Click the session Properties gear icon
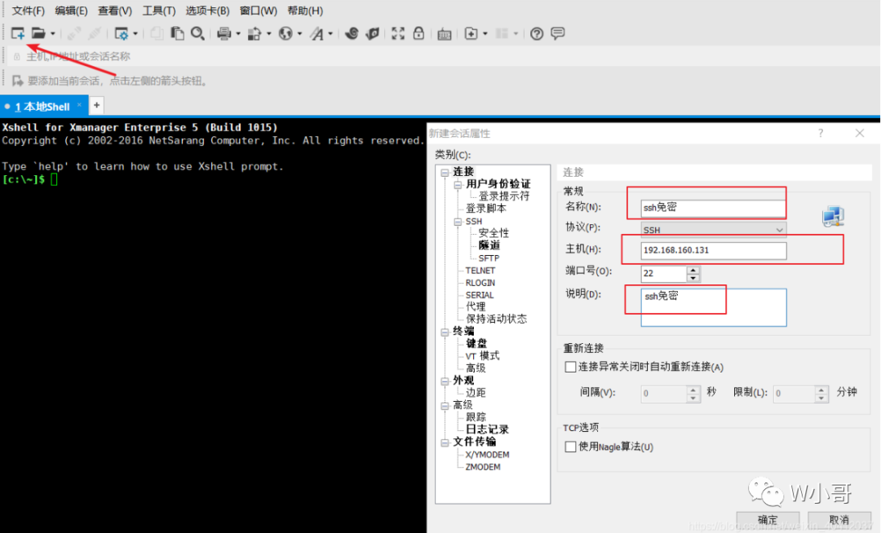 tap(122, 33)
